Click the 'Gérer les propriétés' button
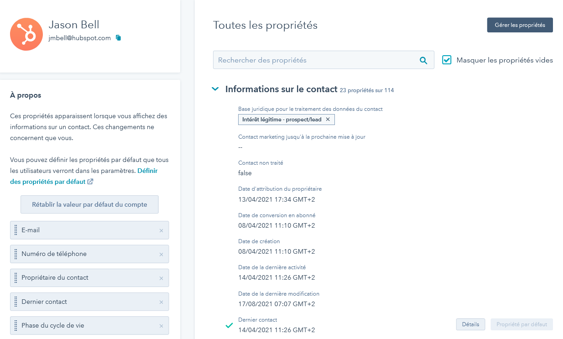563x339 pixels. coord(520,25)
